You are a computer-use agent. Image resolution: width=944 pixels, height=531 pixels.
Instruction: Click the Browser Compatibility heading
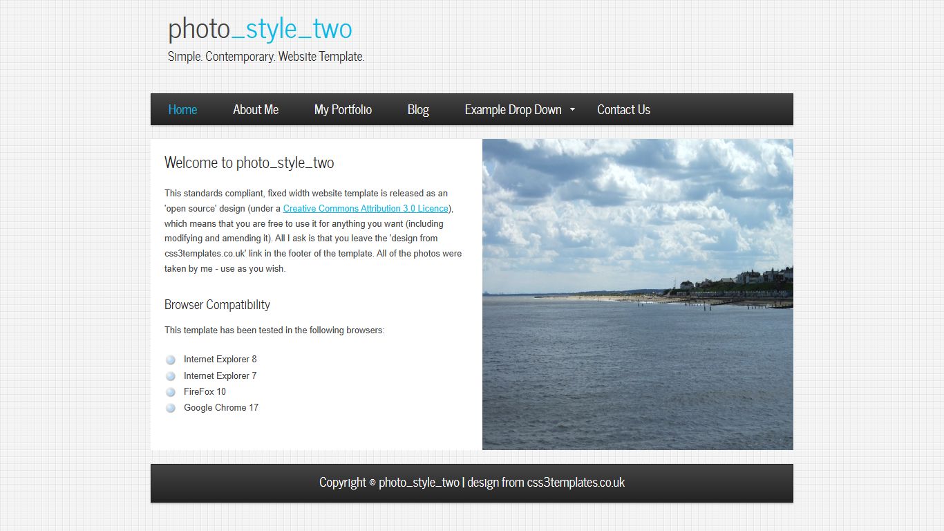tap(217, 305)
